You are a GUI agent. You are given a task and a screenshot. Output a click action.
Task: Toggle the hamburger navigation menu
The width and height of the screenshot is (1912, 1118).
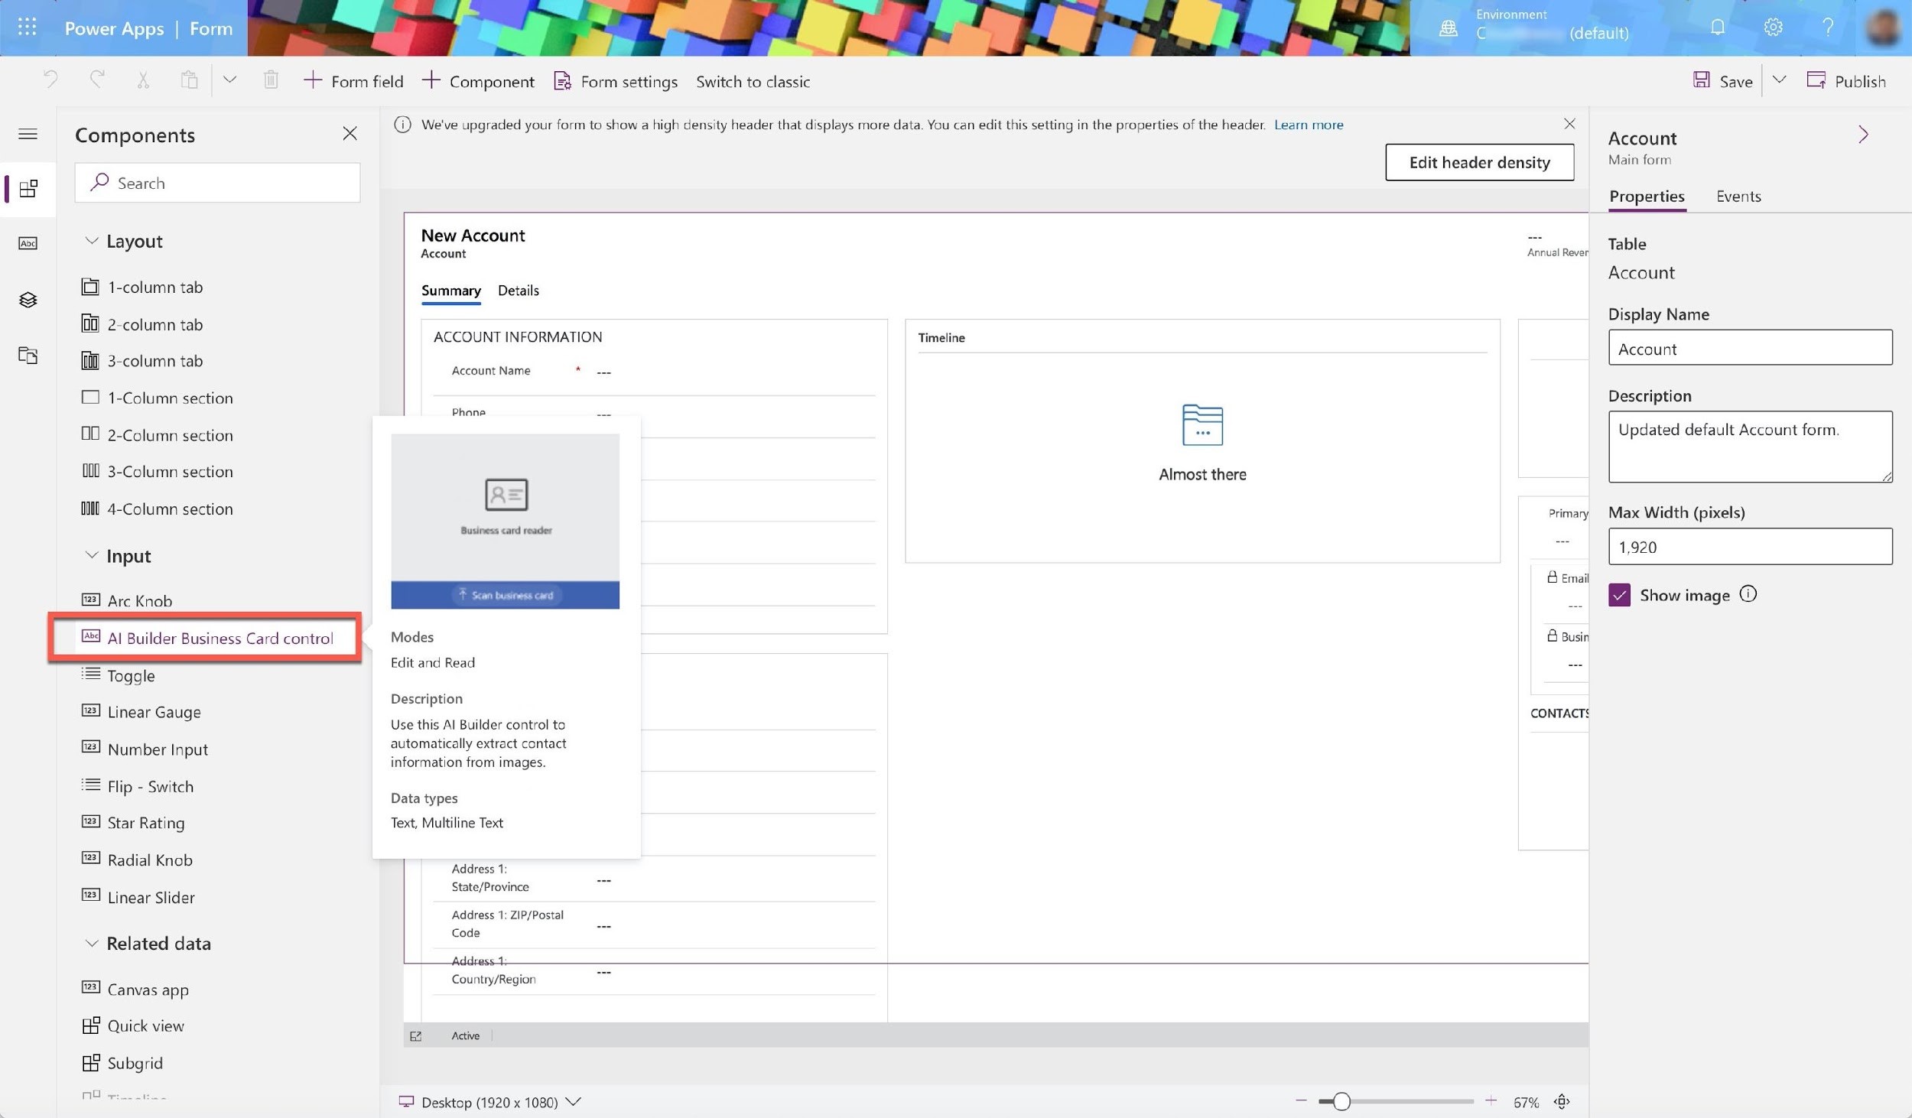click(x=28, y=135)
